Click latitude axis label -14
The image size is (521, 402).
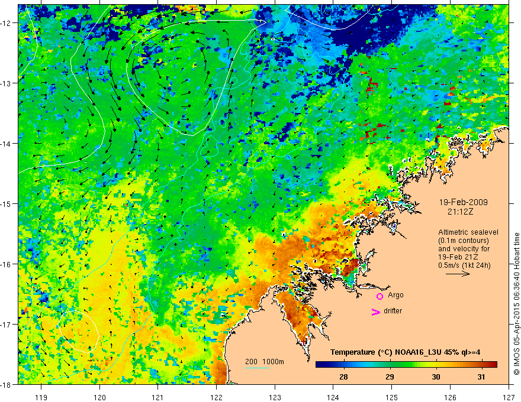[x=6, y=144]
